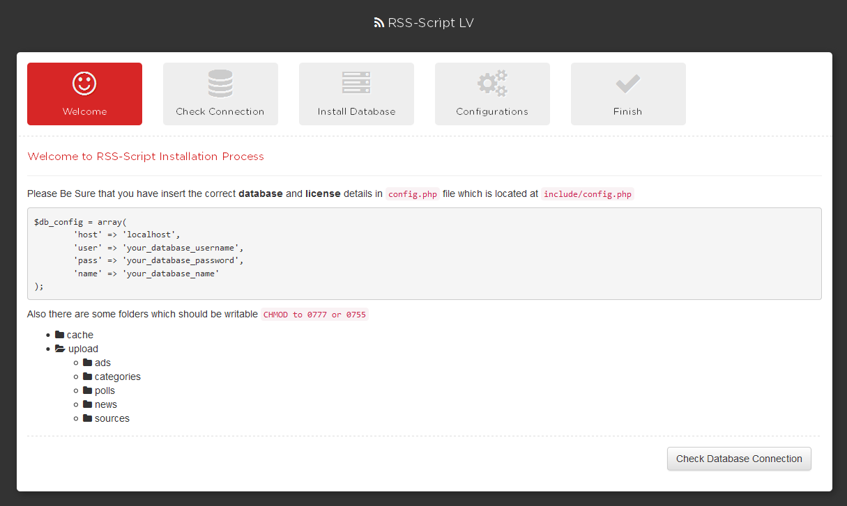847x506 pixels.
Task: Click the gears Configurations icon
Action: pos(492,84)
